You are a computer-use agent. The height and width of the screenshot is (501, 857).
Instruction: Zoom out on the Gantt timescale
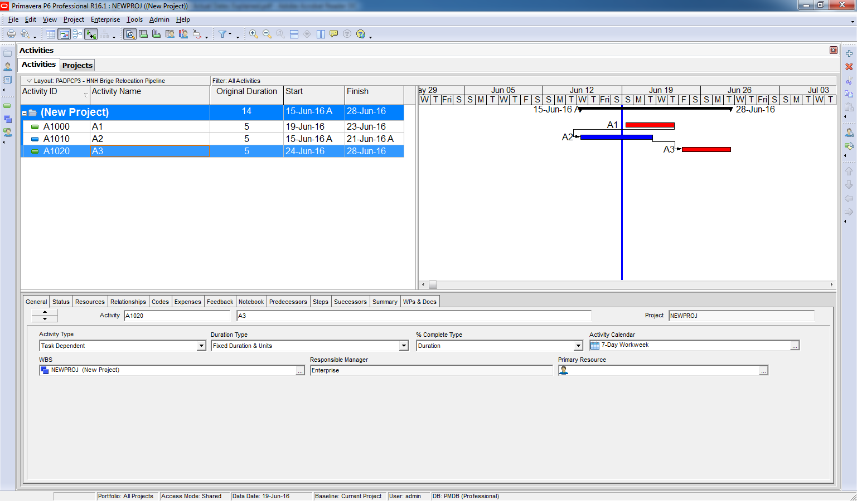click(x=267, y=34)
